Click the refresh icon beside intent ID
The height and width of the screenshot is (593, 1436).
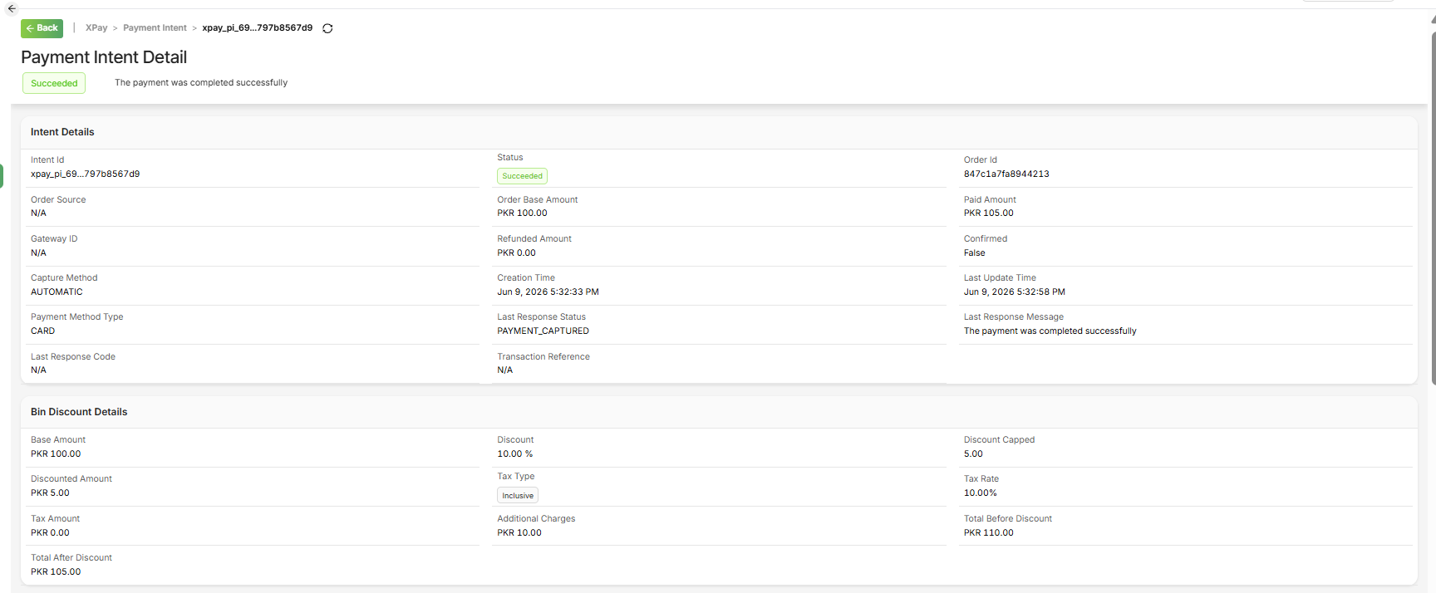(327, 28)
